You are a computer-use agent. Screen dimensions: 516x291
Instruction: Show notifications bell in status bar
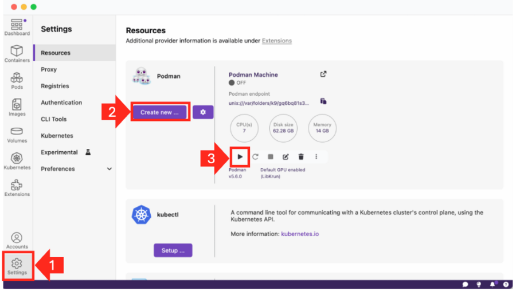(492, 284)
